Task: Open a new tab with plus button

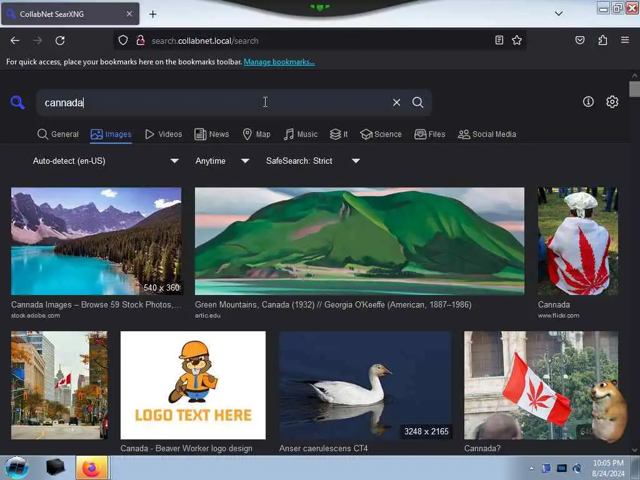Action: coord(152,14)
